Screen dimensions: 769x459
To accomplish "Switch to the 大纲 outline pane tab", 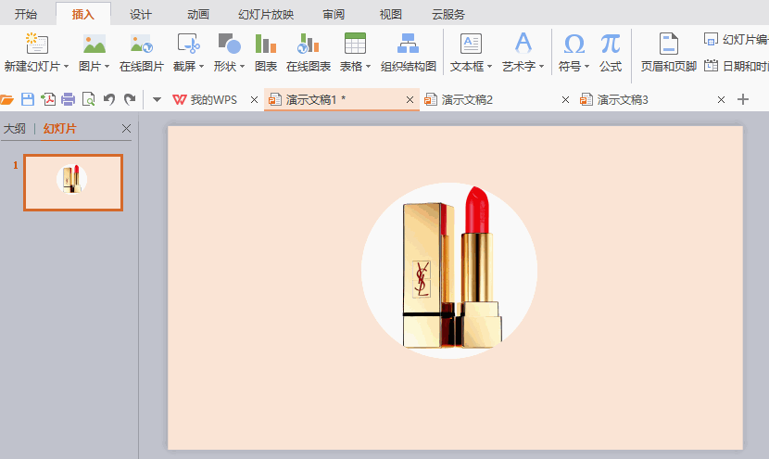I will [14, 129].
